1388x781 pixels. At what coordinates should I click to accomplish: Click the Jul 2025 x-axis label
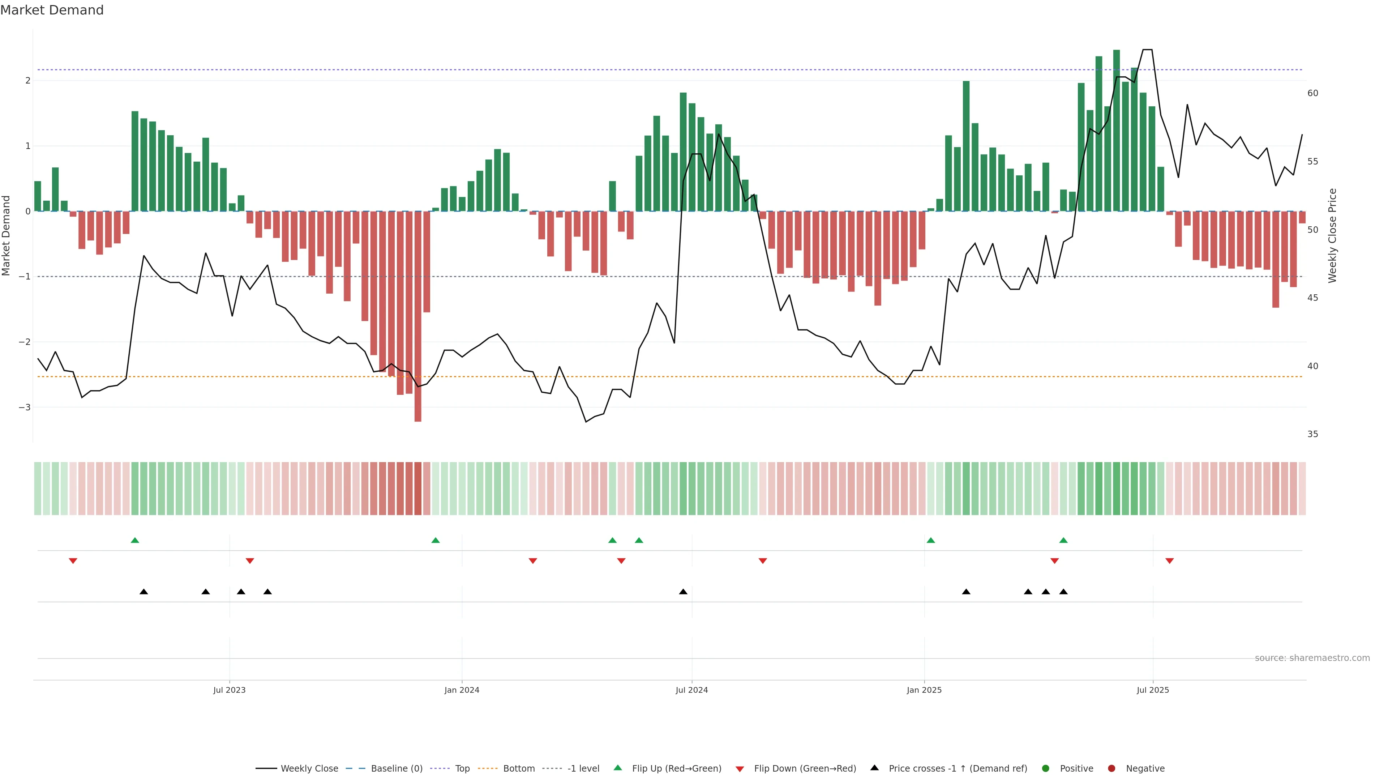(x=1153, y=690)
